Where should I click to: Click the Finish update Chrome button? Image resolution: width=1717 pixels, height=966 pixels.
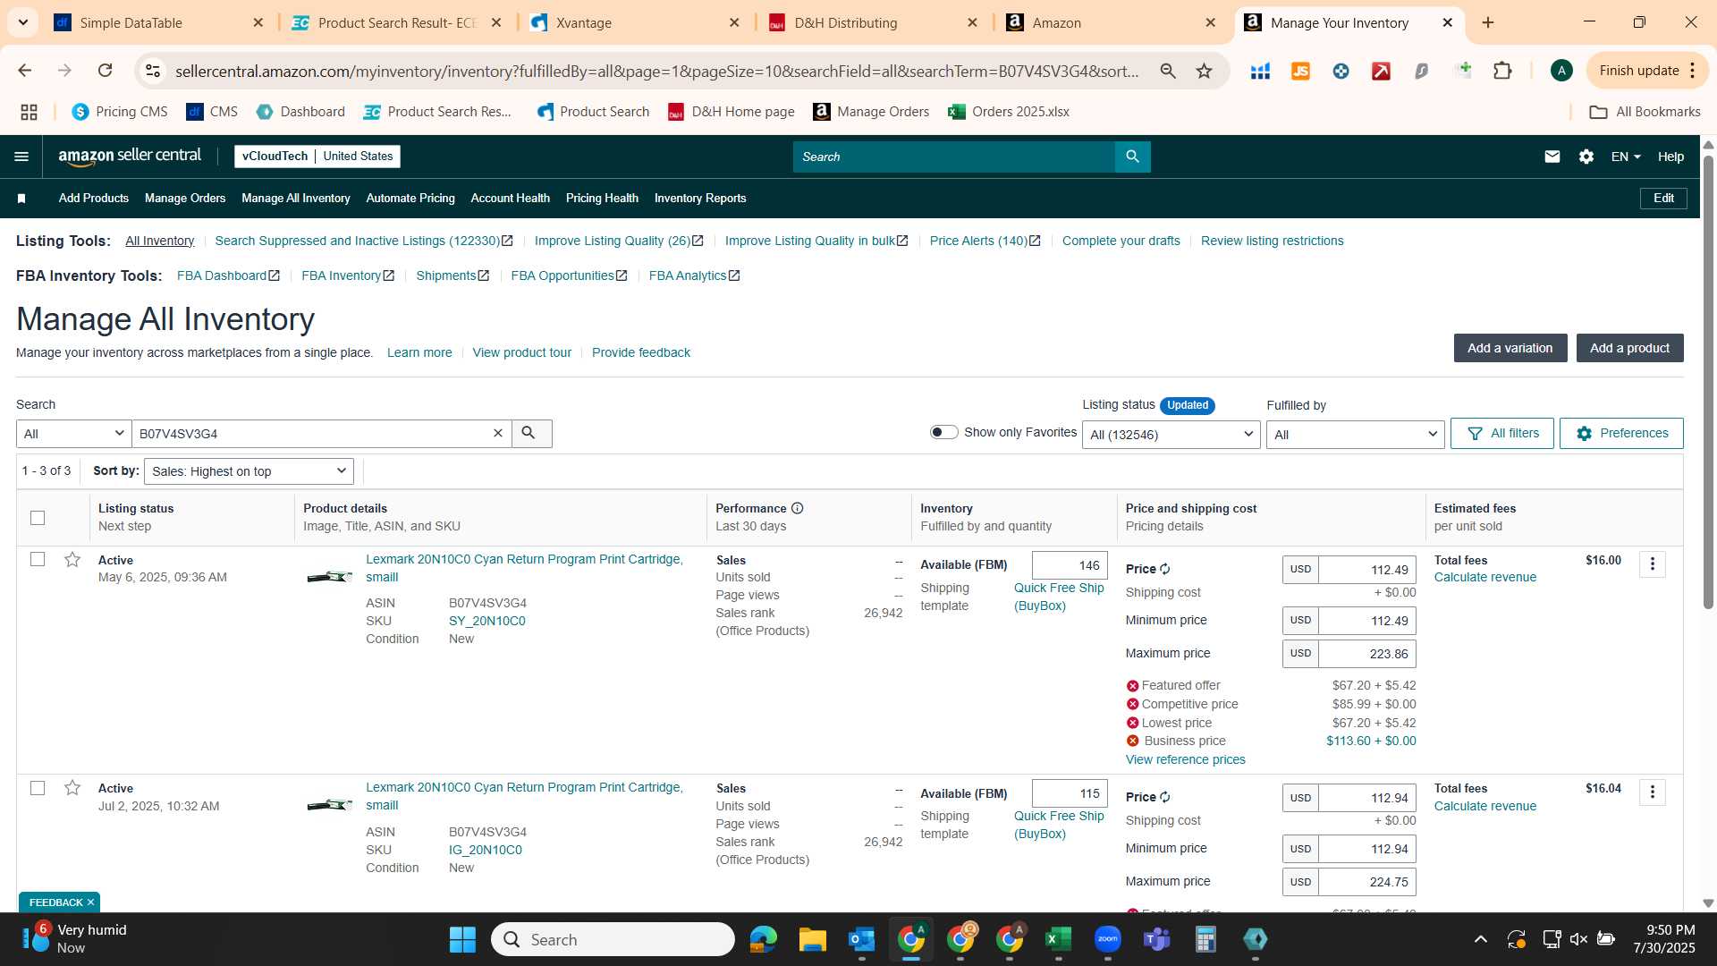[1646, 71]
